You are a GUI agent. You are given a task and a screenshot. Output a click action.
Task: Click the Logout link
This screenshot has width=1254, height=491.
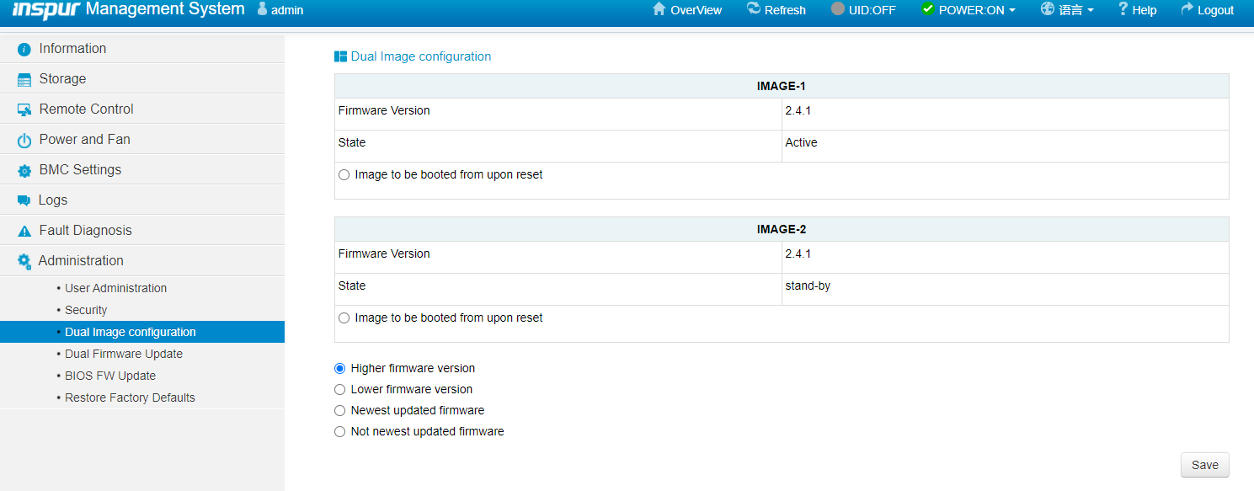point(1215,10)
